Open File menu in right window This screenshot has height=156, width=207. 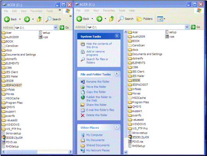pyautogui.click(x=78, y=11)
